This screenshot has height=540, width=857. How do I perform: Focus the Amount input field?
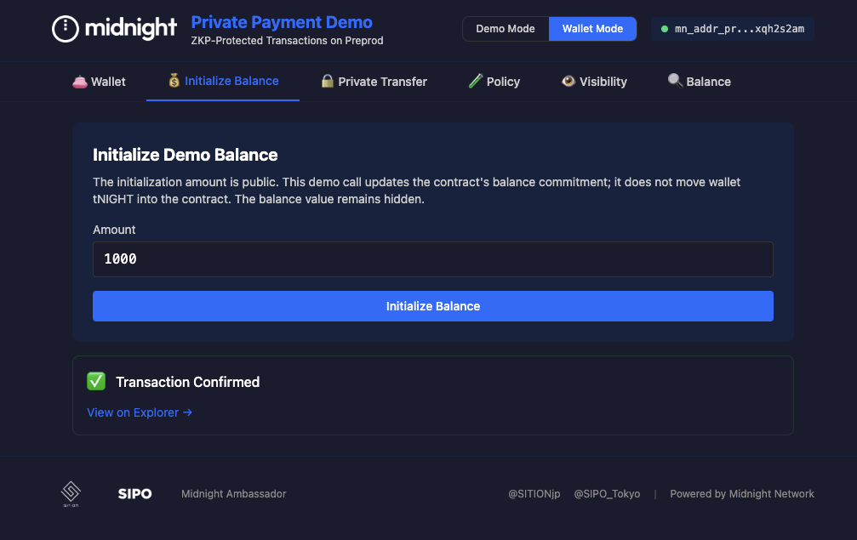[433, 259]
